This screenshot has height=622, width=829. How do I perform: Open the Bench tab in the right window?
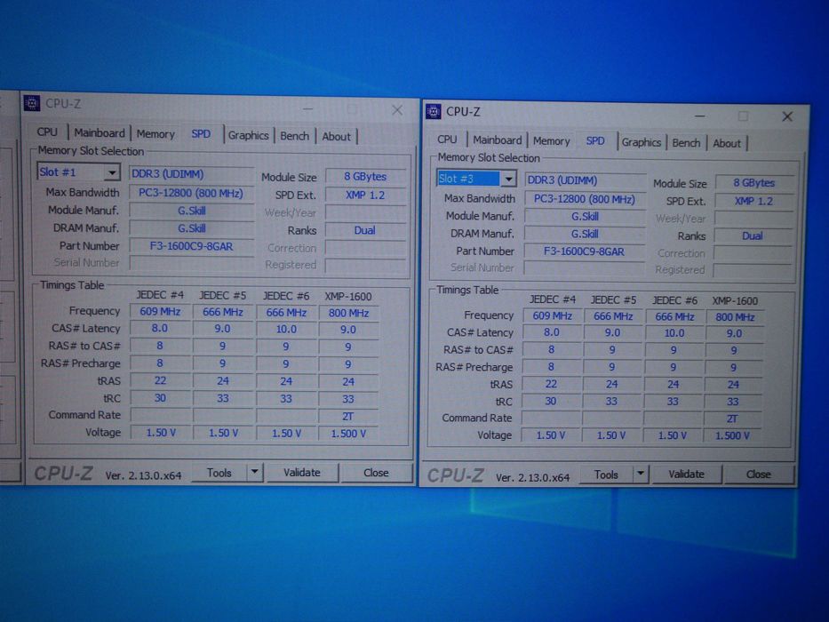[x=686, y=143]
